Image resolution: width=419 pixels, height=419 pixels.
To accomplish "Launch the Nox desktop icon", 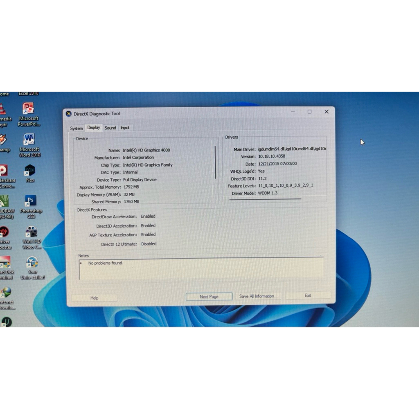I will 30,173.
